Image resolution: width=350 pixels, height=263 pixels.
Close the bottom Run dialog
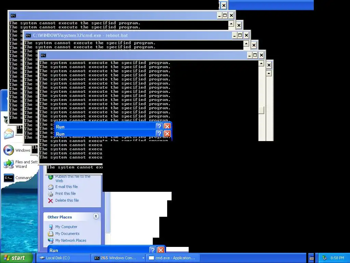pyautogui.click(x=161, y=250)
